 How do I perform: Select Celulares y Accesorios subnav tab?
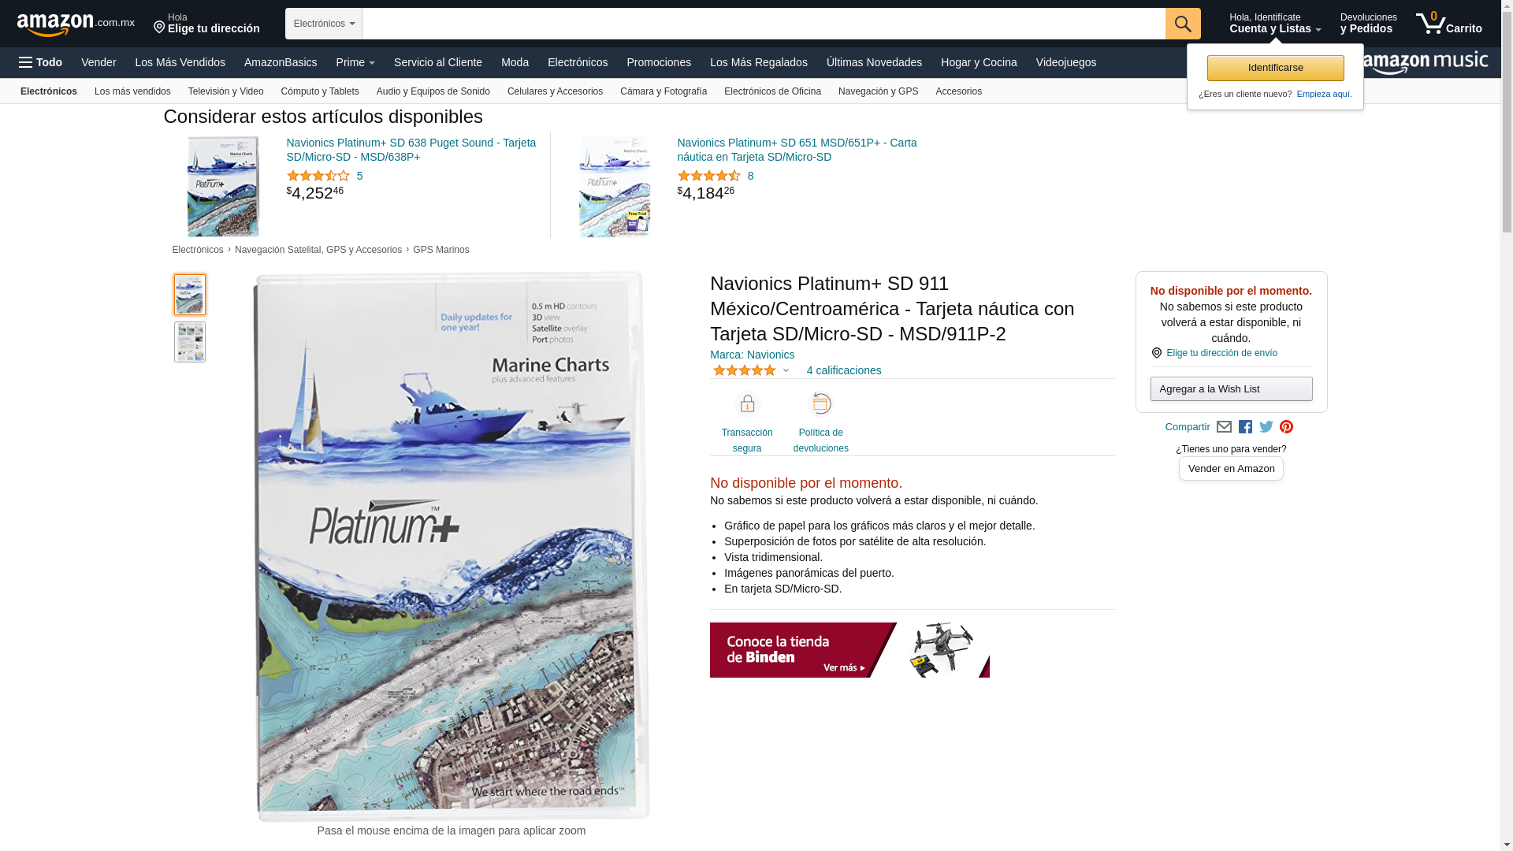tap(555, 91)
